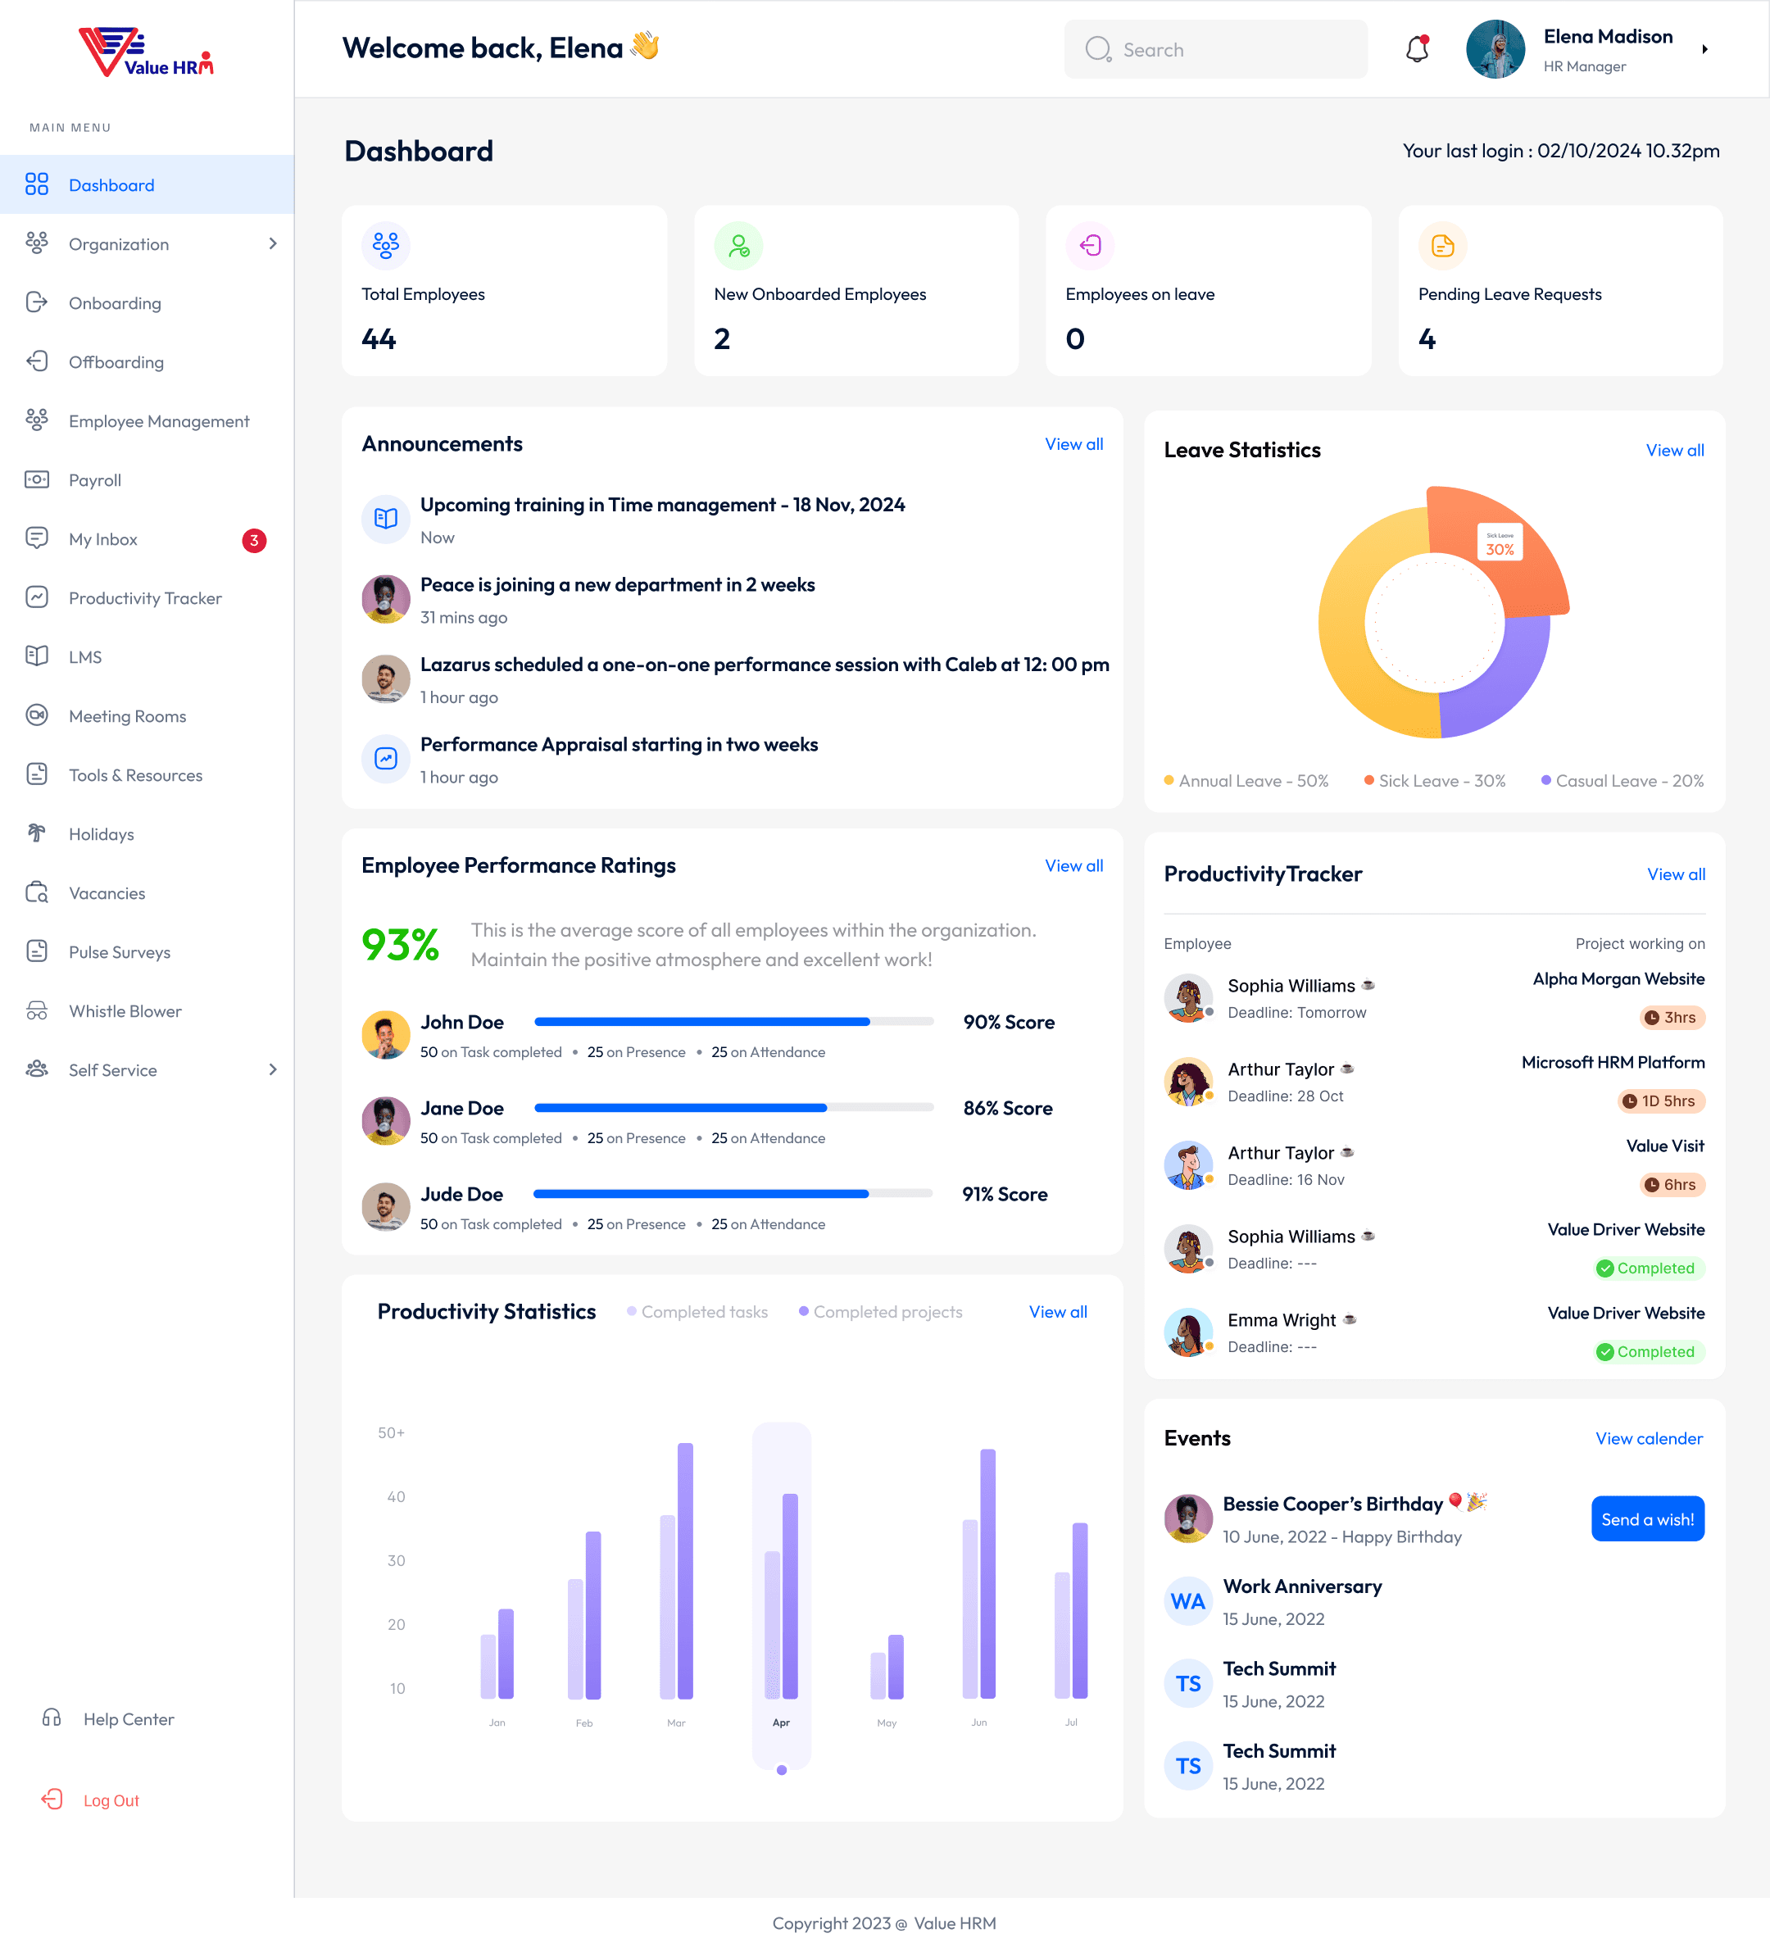
Task: Expand the Organization submenu chevron
Action: pyautogui.click(x=272, y=244)
